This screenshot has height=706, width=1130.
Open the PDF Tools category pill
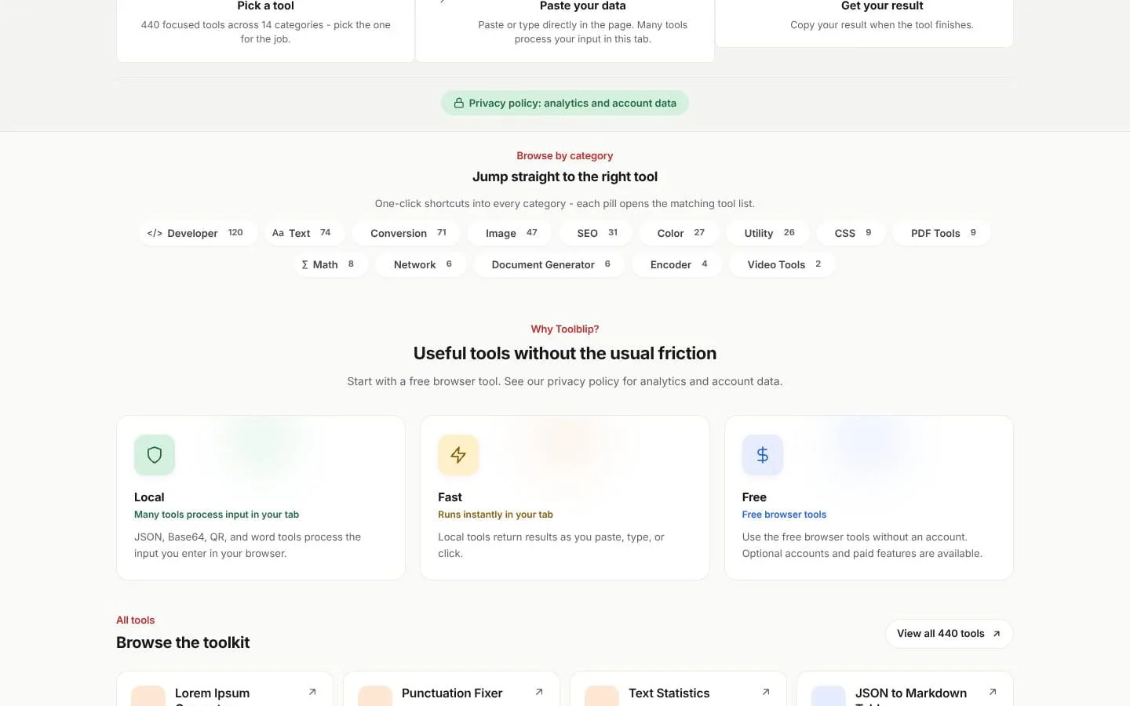[x=942, y=233]
